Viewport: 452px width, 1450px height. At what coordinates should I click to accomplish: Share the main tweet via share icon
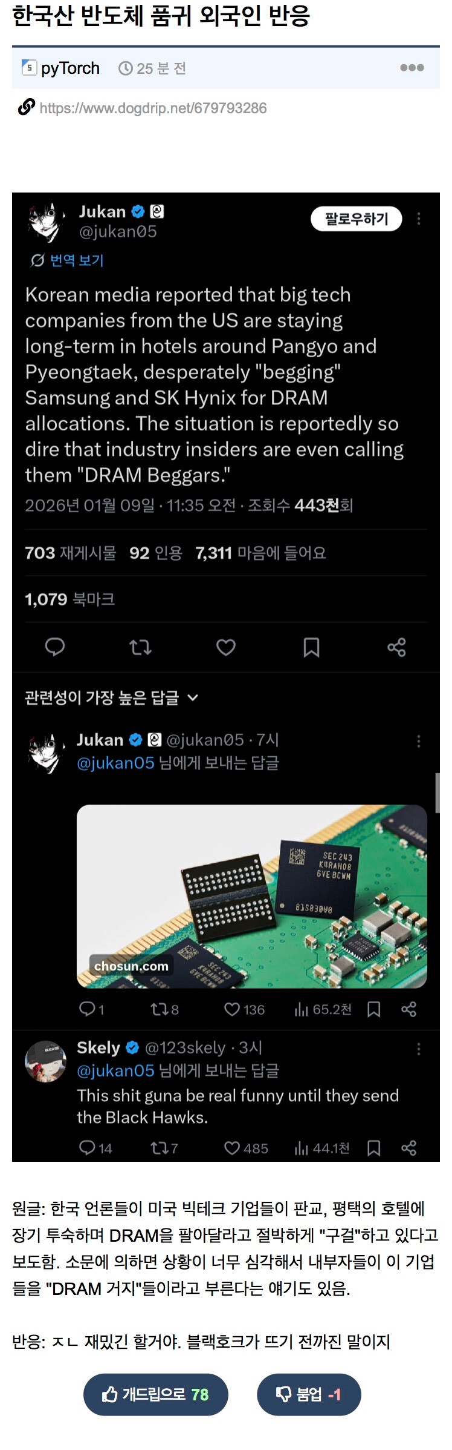click(396, 647)
